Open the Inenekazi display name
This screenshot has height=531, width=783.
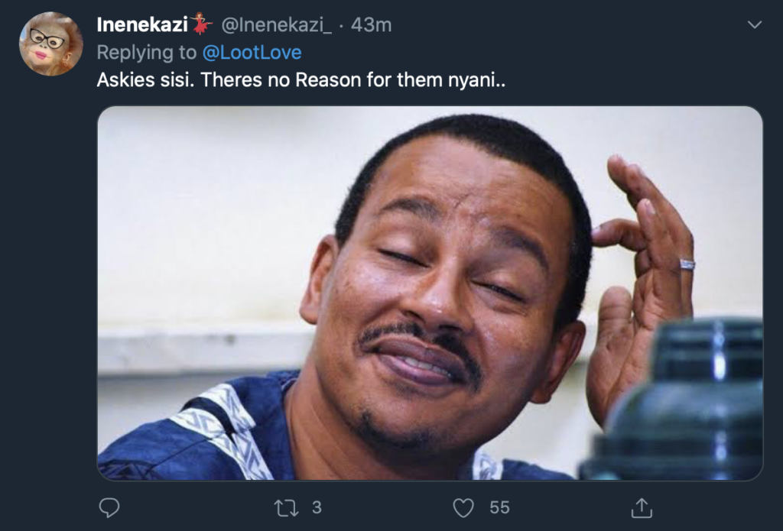(142, 24)
